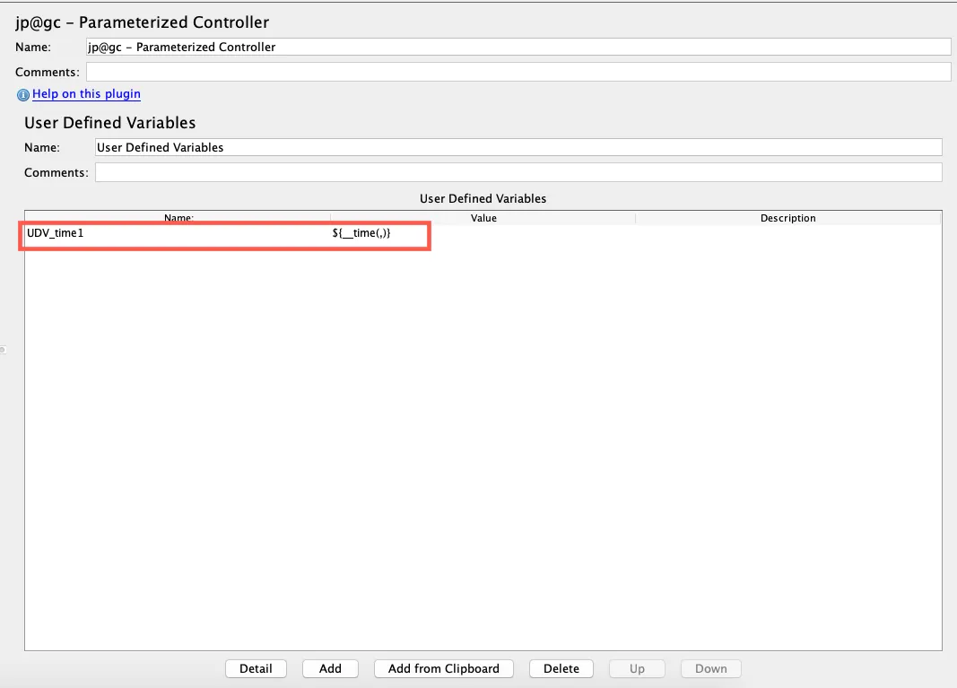This screenshot has height=688, width=957.
Task: Click the blue help info icon
Action: point(23,94)
